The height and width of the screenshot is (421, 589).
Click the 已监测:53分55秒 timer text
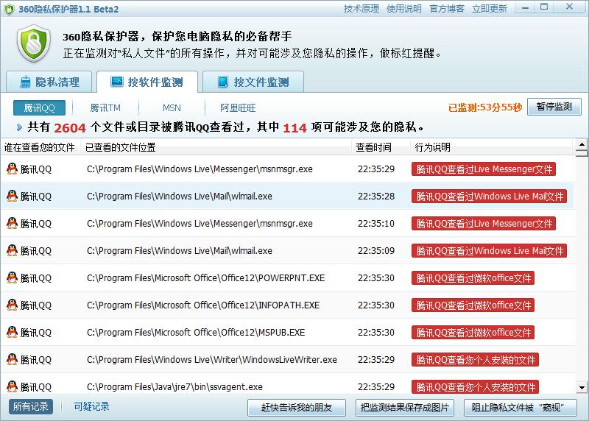click(485, 107)
